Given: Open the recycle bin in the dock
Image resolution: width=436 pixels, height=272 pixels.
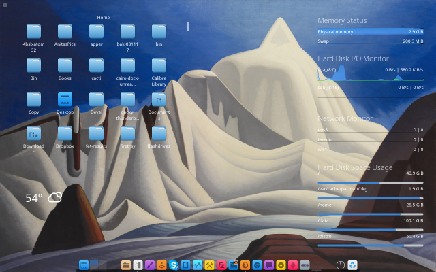Looking at the screenshot, I should pos(352,265).
